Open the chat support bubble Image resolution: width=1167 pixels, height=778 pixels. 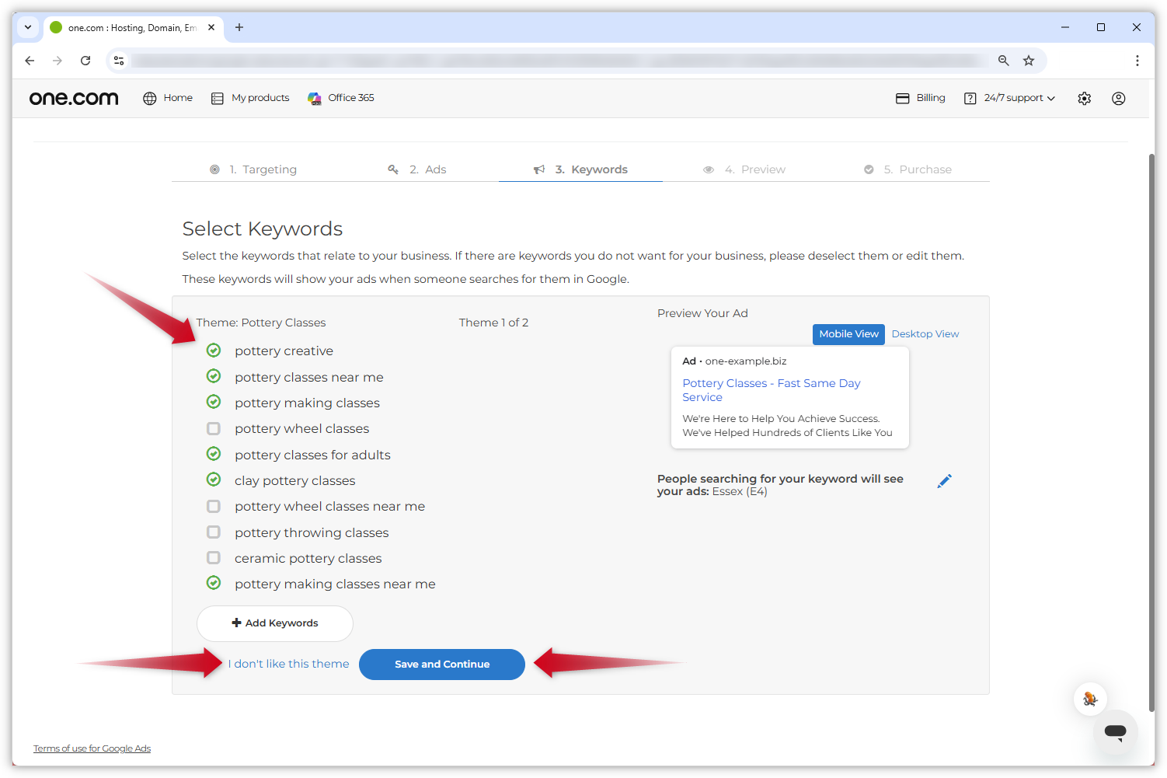[1116, 731]
